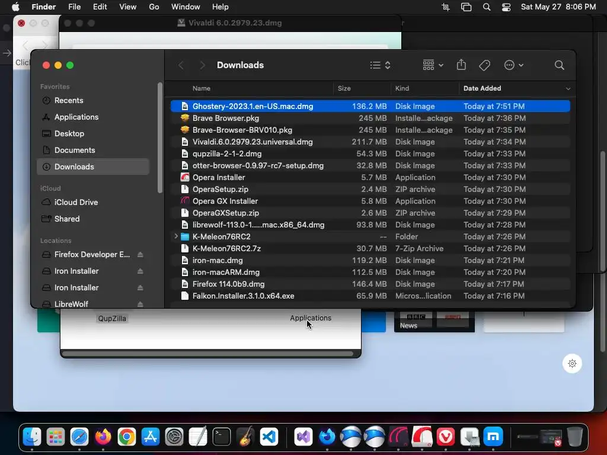Image resolution: width=607 pixels, height=455 pixels.
Task: Eject the Firefox Developer Edition volume
Action: point(140,255)
